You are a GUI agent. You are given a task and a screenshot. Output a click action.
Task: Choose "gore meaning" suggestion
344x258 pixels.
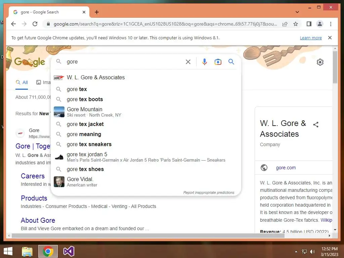146,134
